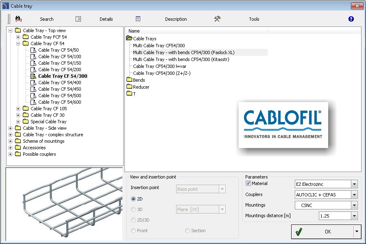This screenshot has width=366, height=244.
Task: Select Multi Cable Tray CF54/300 entry
Action: 159,46
